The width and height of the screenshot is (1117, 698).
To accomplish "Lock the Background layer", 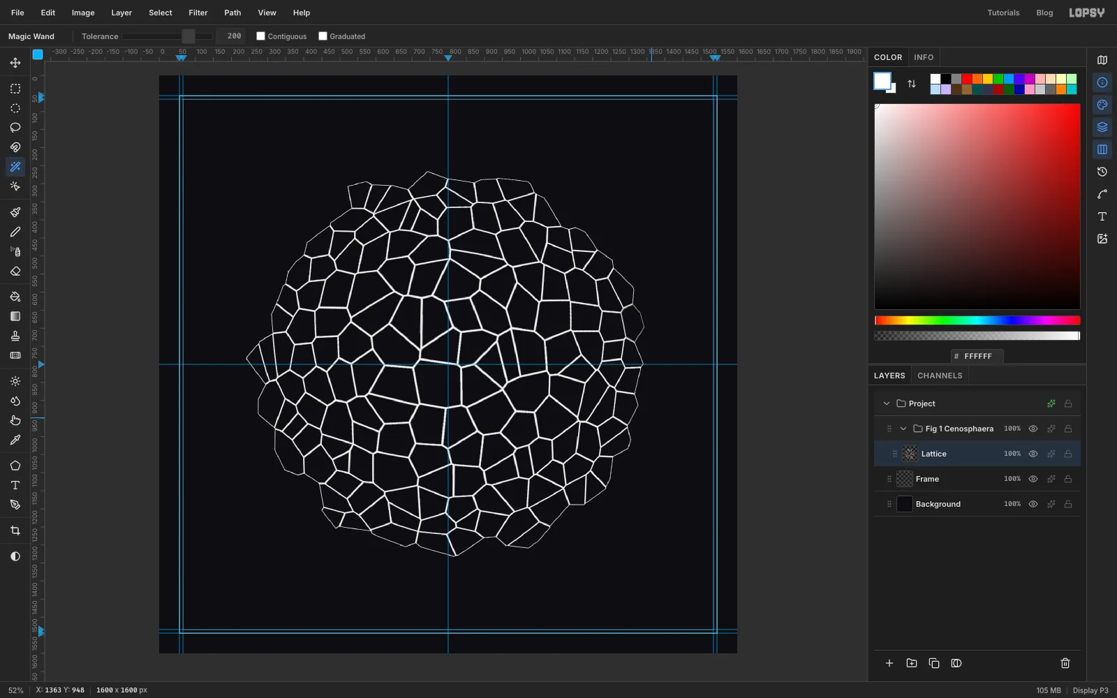I will (1068, 504).
